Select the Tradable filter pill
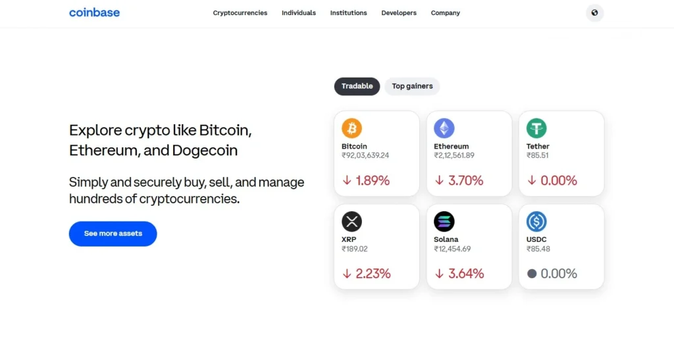 point(357,86)
